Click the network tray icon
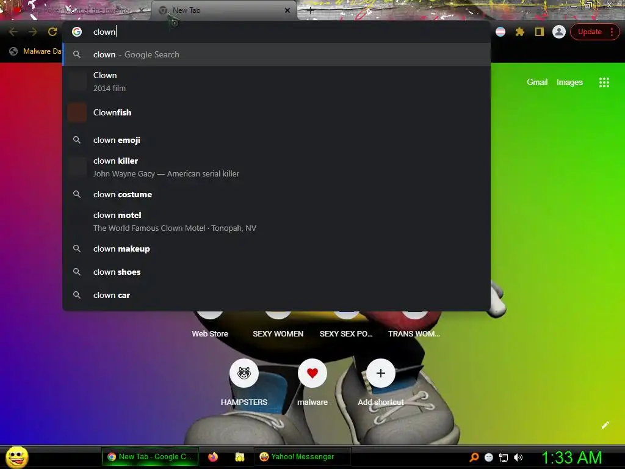625x469 pixels. (504, 457)
